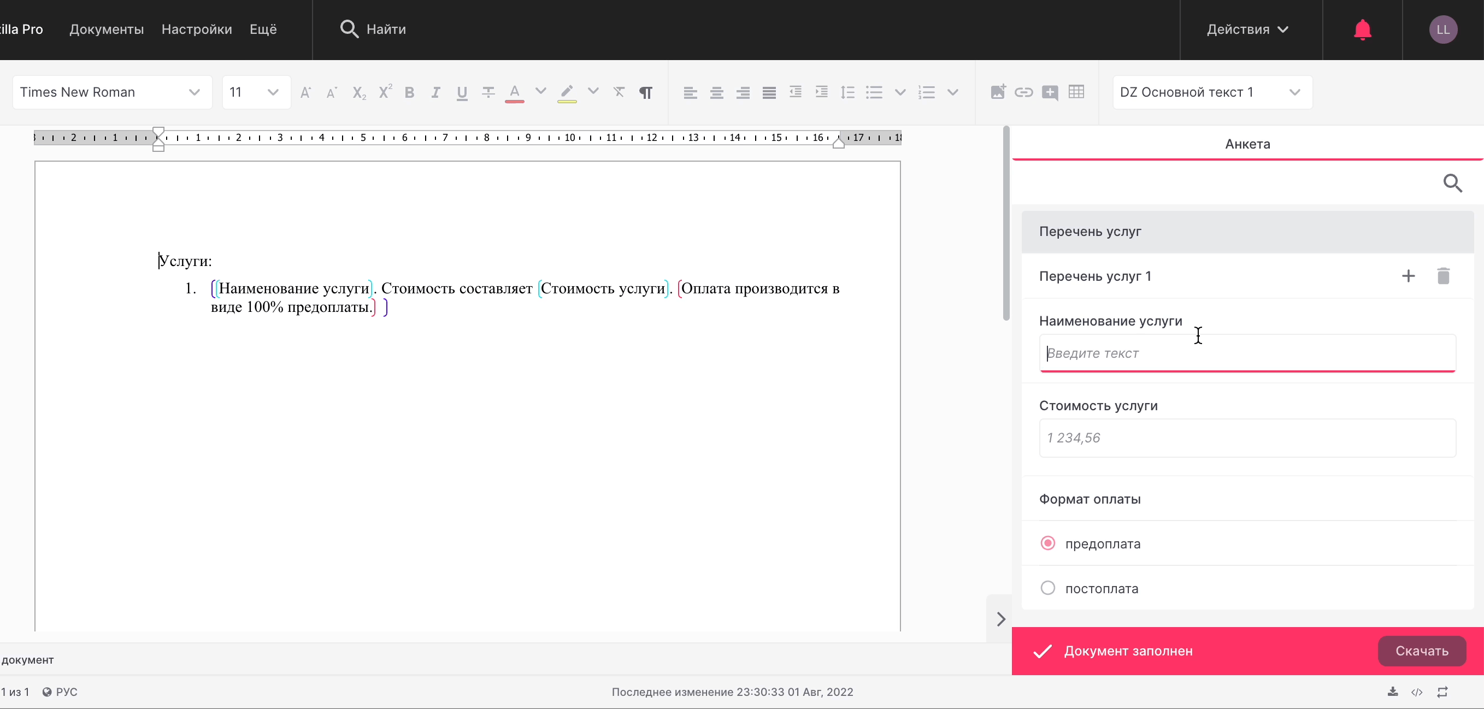Viewport: 1484px width, 709px height.
Task: Expand the highlight color dropdown arrow
Action: pyautogui.click(x=593, y=91)
